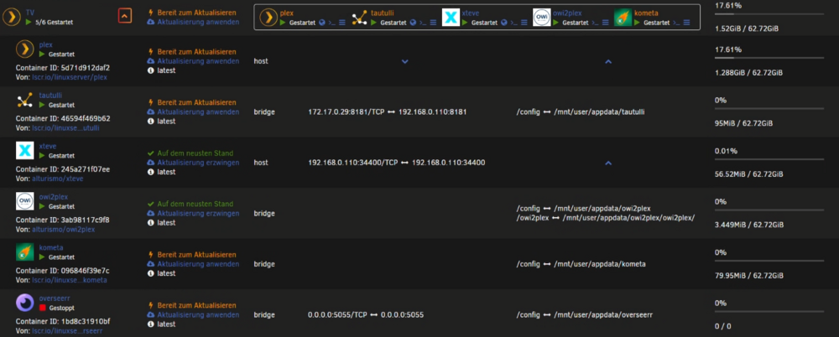839x337 pixels.
Task: Open the owi2plex container name link in list
Action: [54, 197]
